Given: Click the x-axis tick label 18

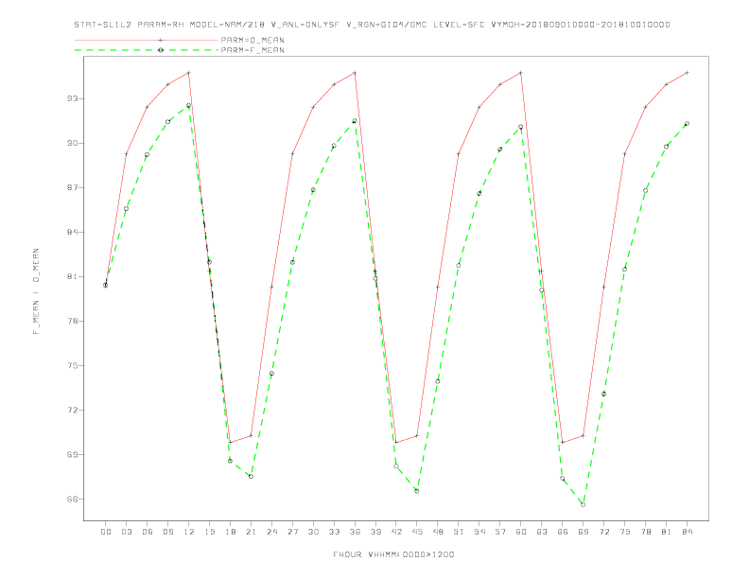Looking at the screenshot, I should coord(230,532).
